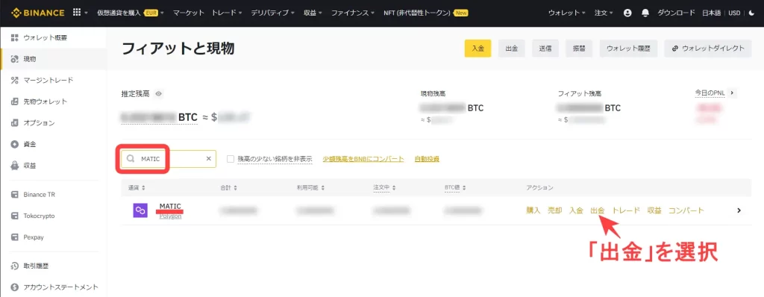
Task: Click the Polygon link under MATIC
Action: 171,216
